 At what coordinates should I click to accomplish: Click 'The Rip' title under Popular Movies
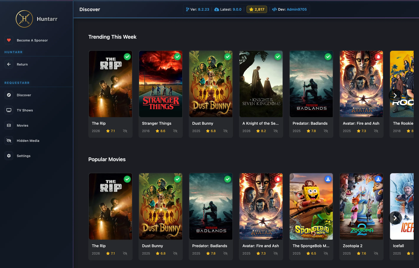click(x=99, y=246)
